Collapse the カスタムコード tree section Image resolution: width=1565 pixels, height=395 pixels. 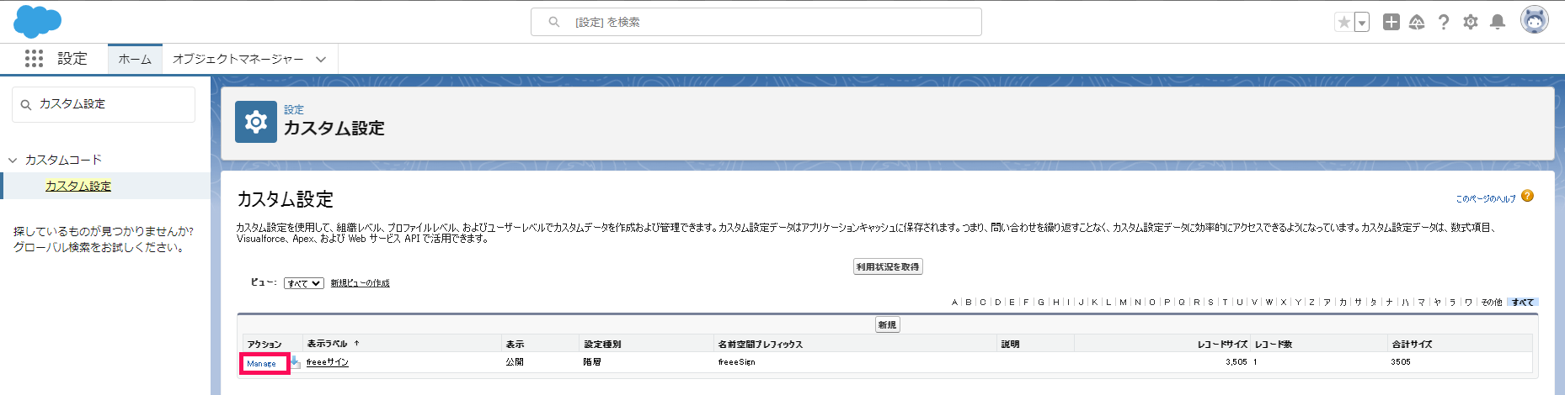pyautogui.click(x=13, y=160)
